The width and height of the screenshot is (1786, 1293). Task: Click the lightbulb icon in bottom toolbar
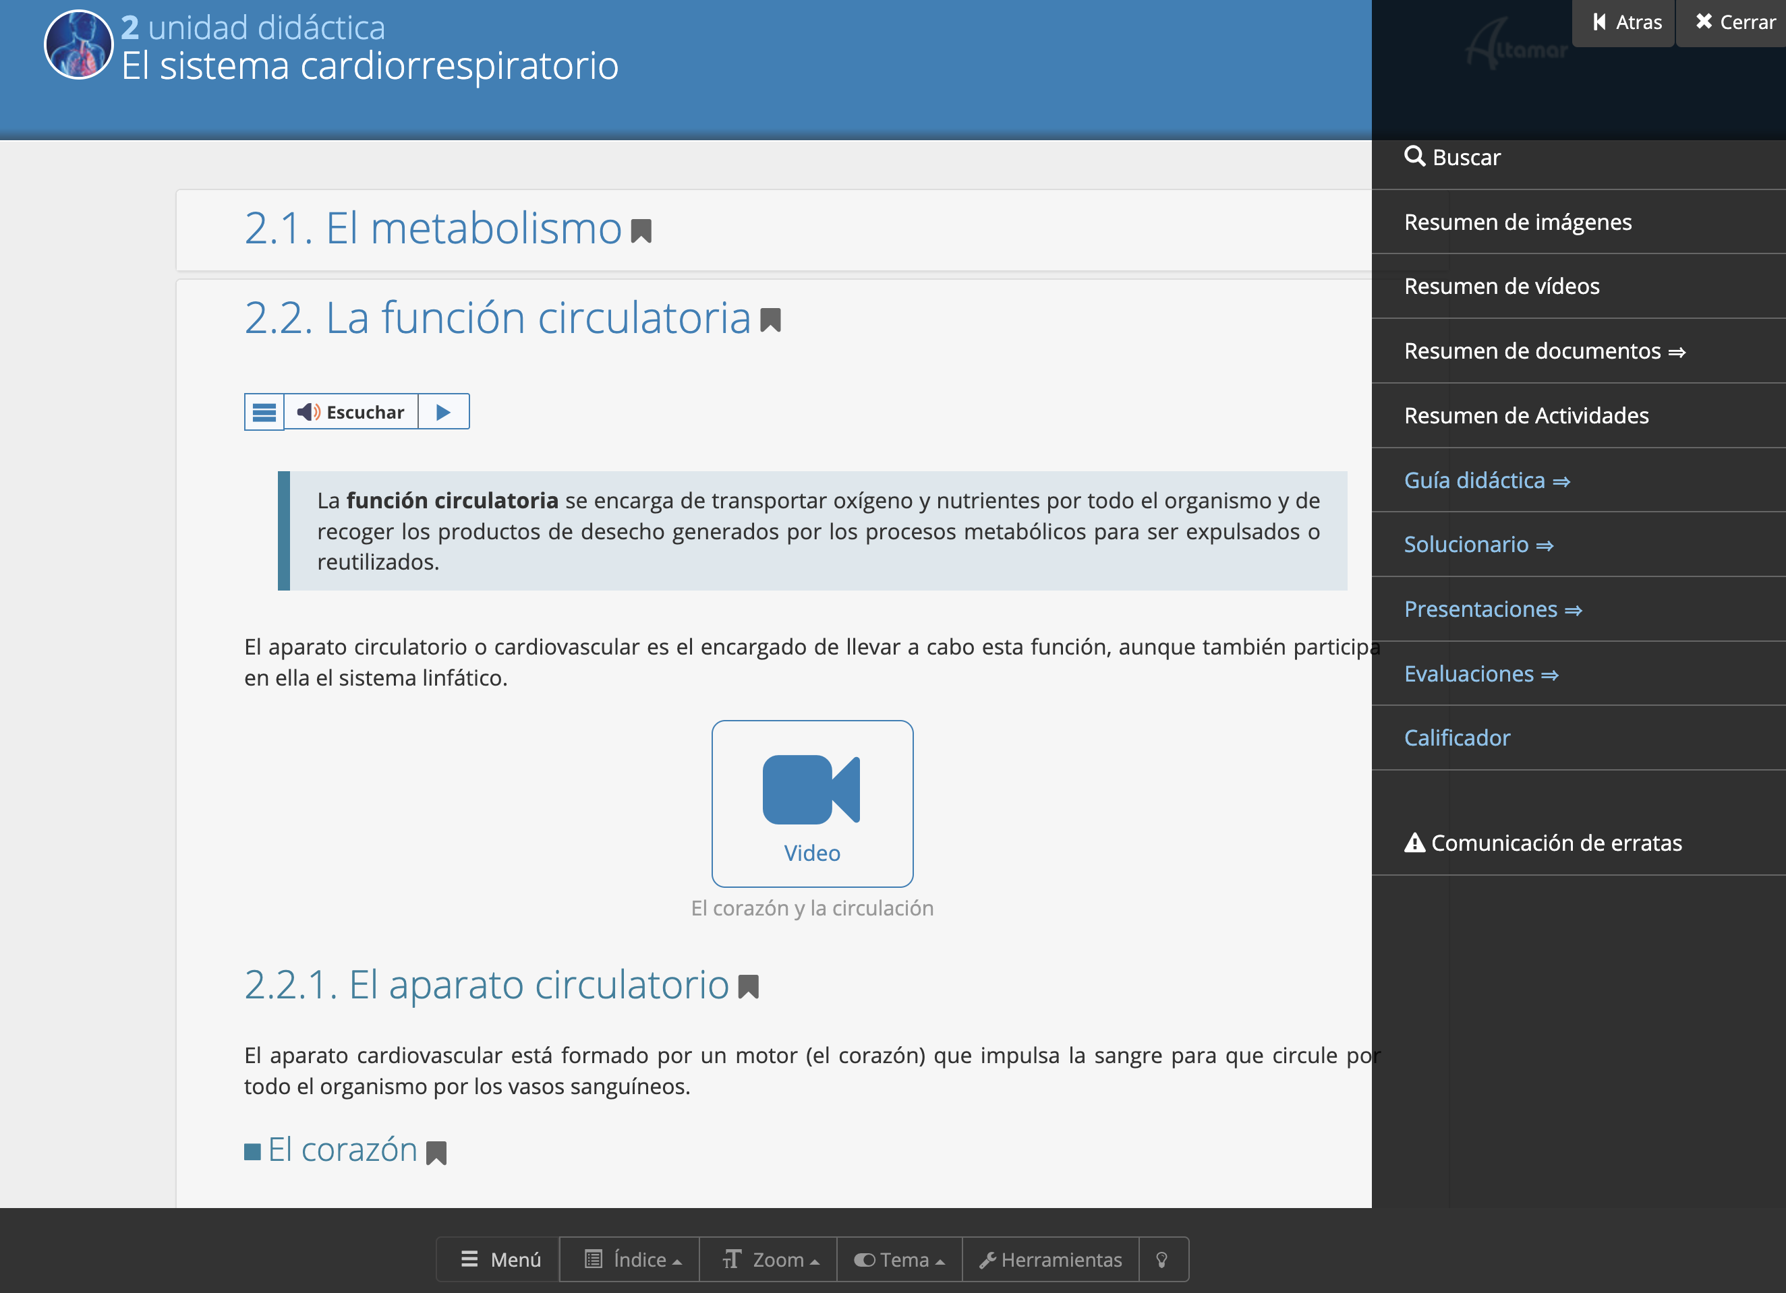click(x=1161, y=1260)
